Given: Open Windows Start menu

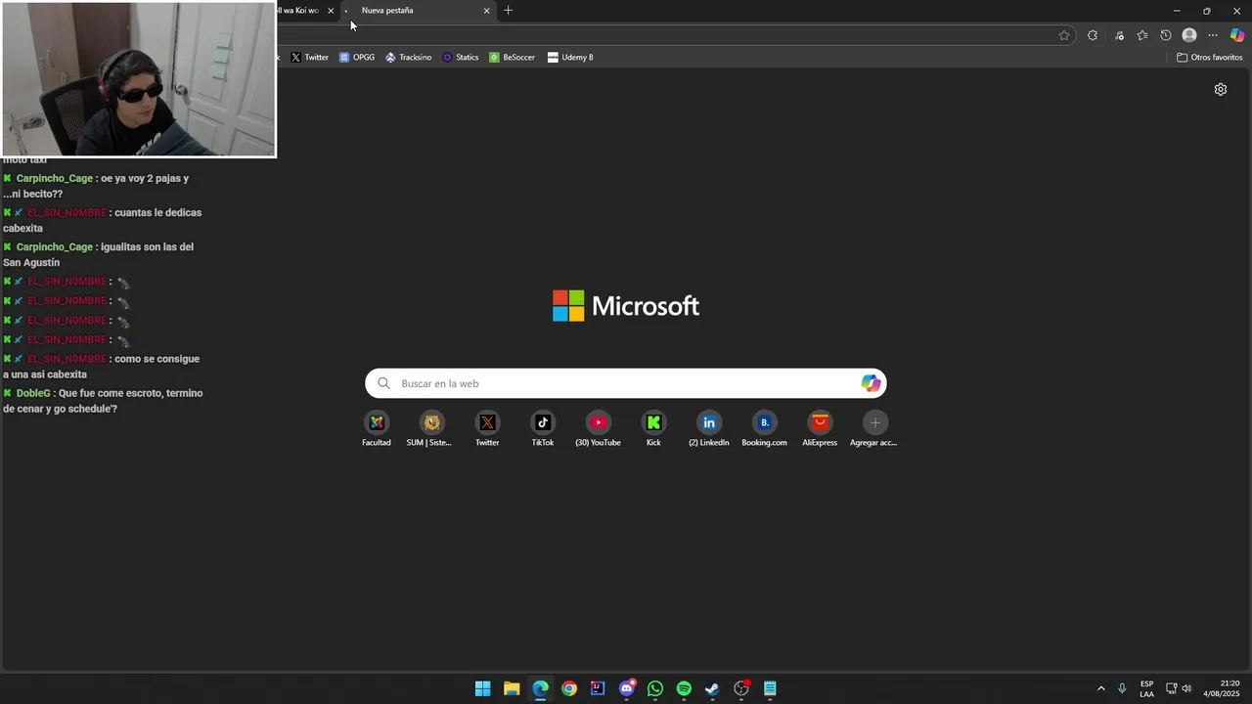Looking at the screenshot, I should click(x=483, y=688).
